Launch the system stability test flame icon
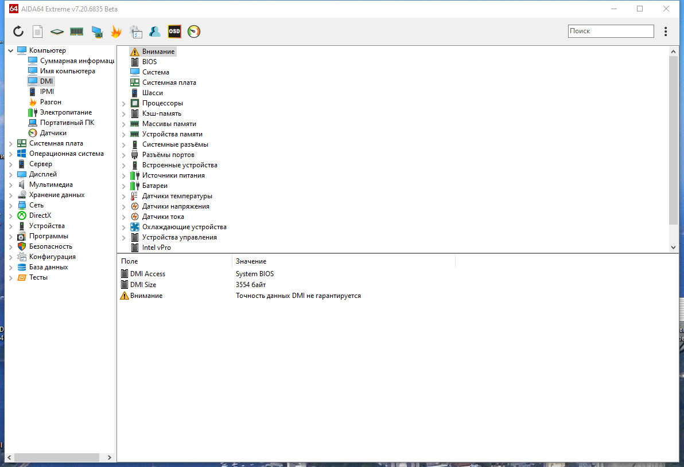Screen dimensions: 684x467 pos(116,32)
